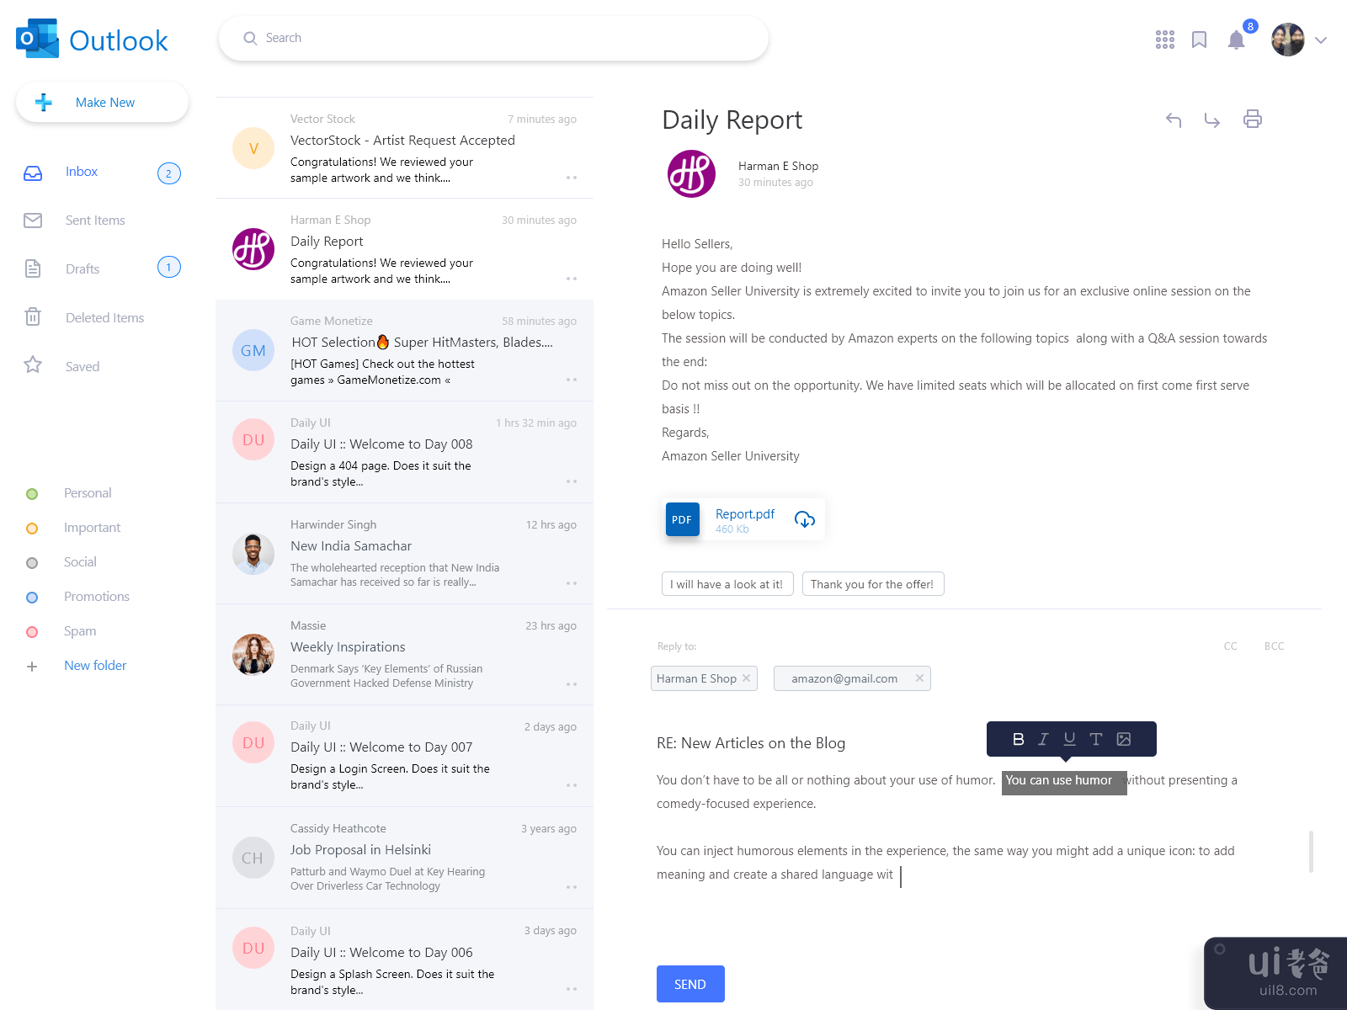Choose quick reply 'Thank you for the offer!'

pos(872,584)
